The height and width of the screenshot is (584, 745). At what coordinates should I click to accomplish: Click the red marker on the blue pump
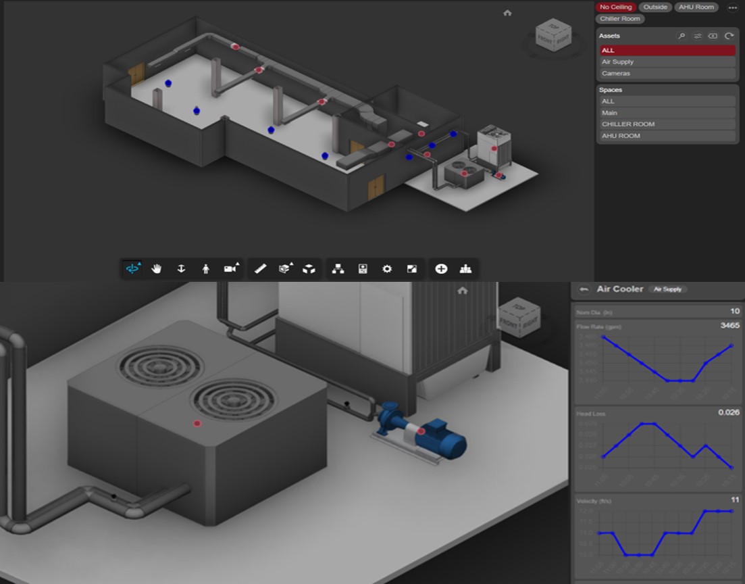pos(421,431)
